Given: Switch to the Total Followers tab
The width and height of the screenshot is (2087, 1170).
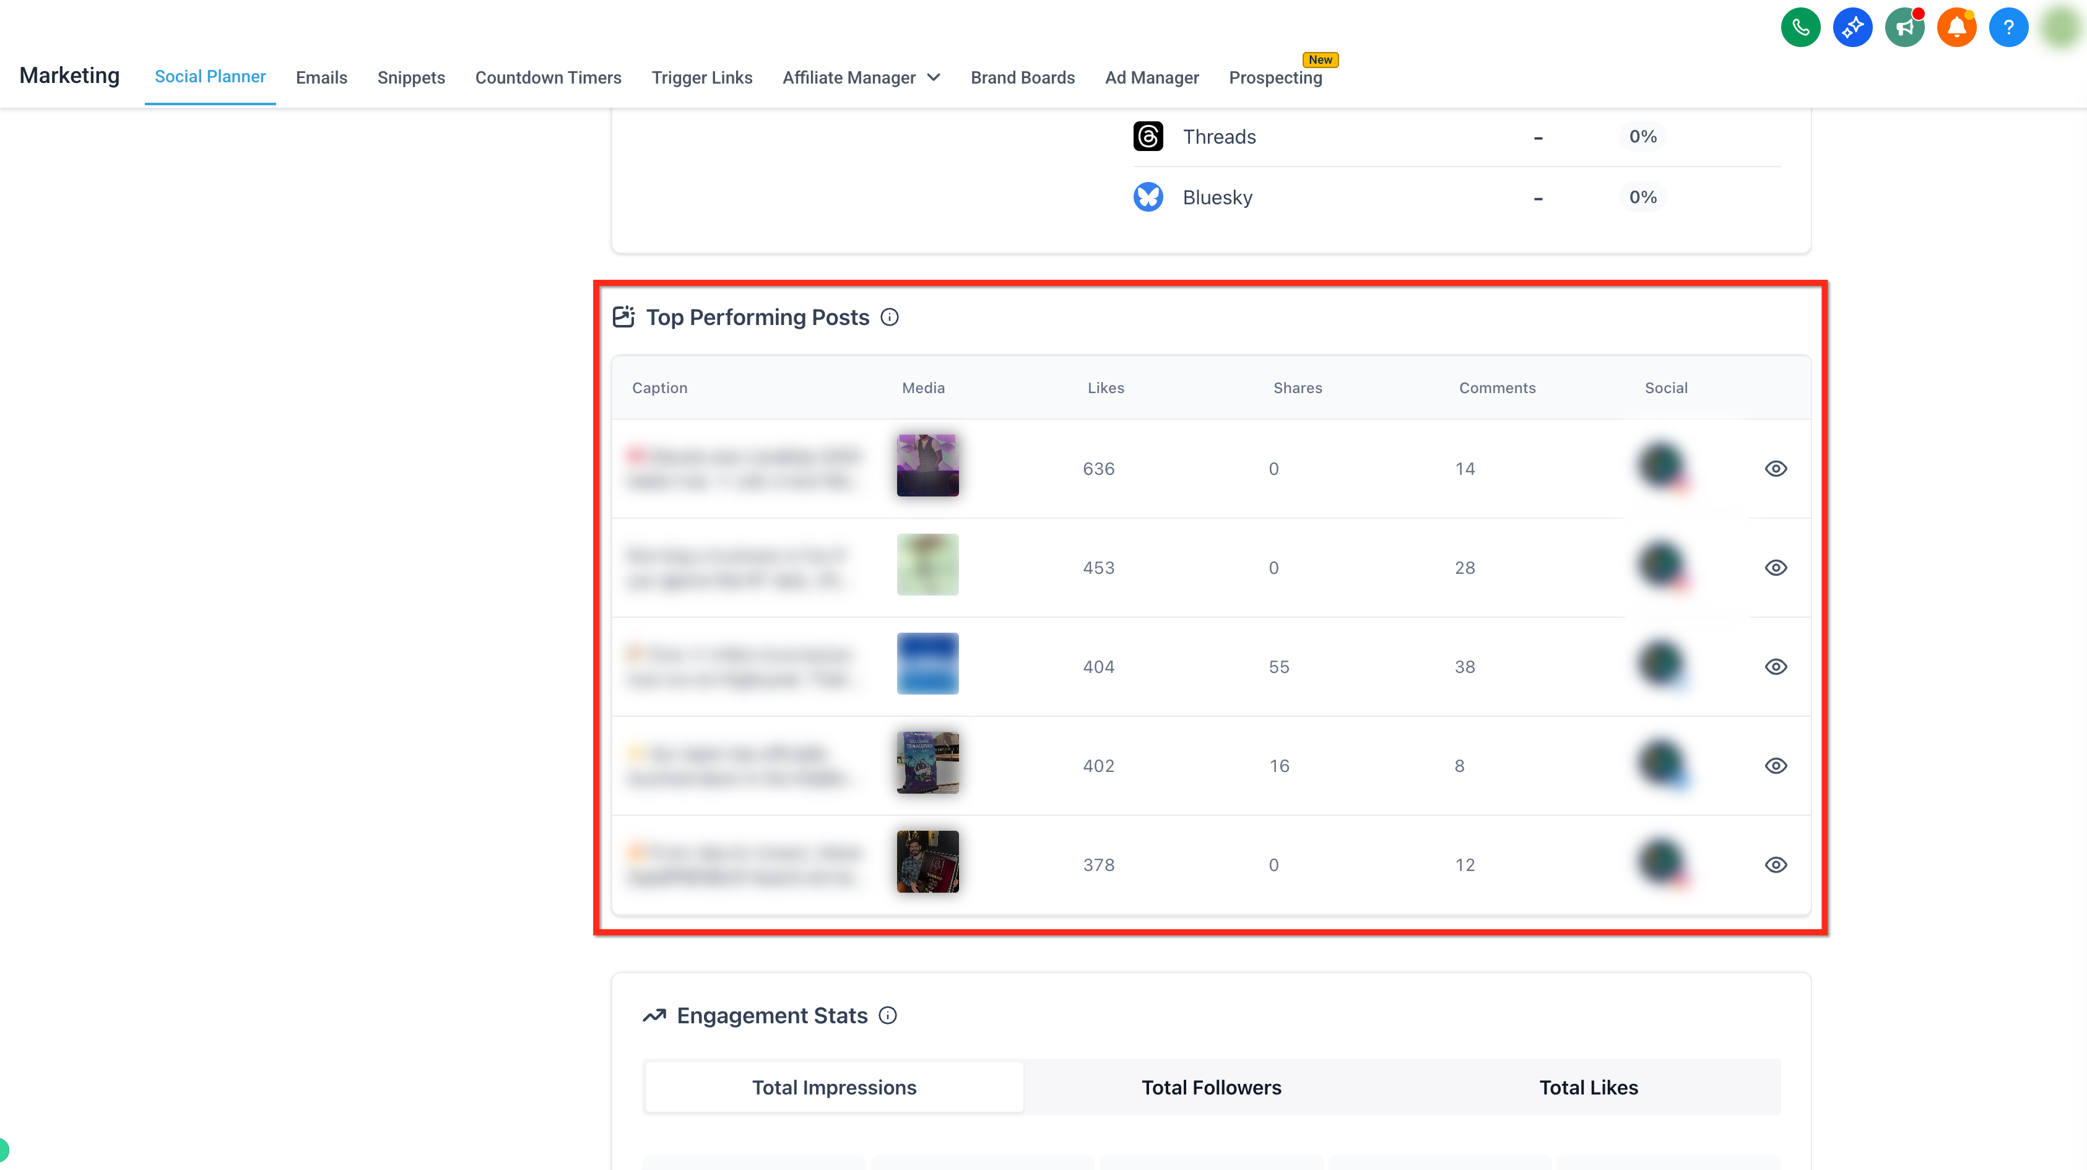Looking at the screenshot, I should click(x=1211, y=1087).
